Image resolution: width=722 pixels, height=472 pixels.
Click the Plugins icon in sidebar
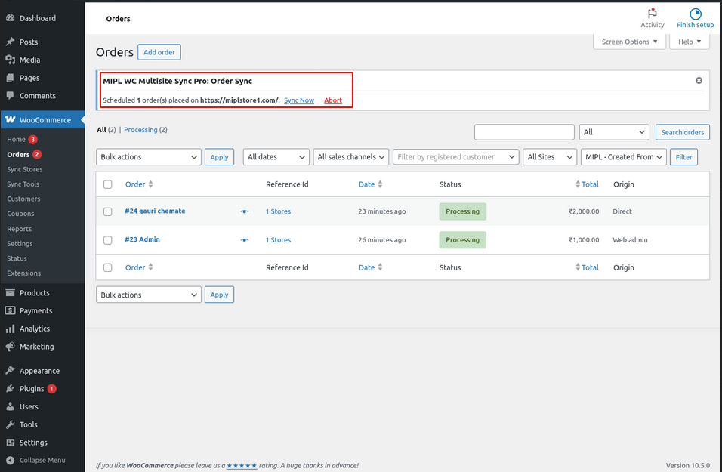tap(10, 389)
